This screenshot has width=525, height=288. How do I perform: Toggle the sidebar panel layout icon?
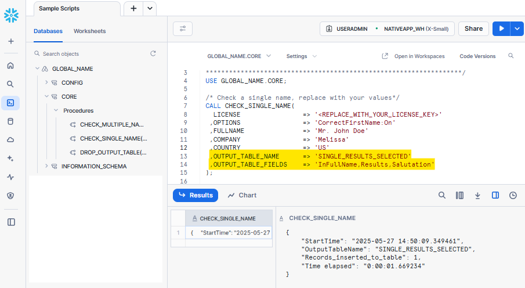point(11,222)
